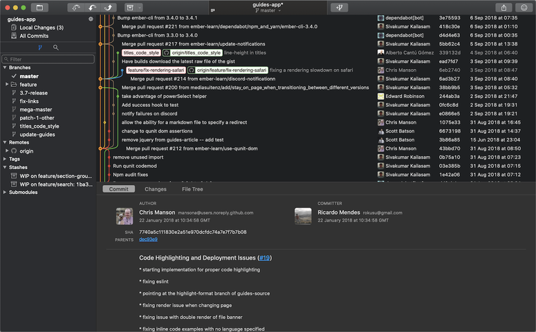Select commit 'change to qunit dom assertions'
Viewport: 536px width, 332px height.
tap(157, 131)
